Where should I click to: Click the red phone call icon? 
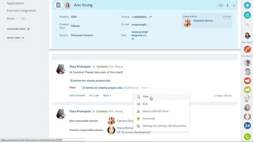pyautogui.click(x=247, y=49)
